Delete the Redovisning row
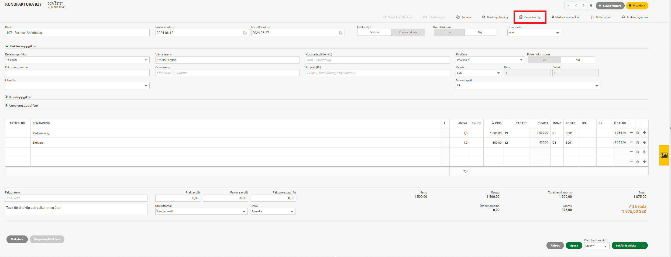The height and width of the screenshot is (257, 671). coord(638,133)
